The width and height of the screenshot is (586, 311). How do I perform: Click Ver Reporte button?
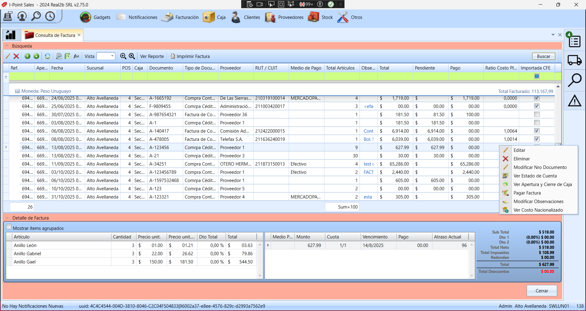coord(152,56)
